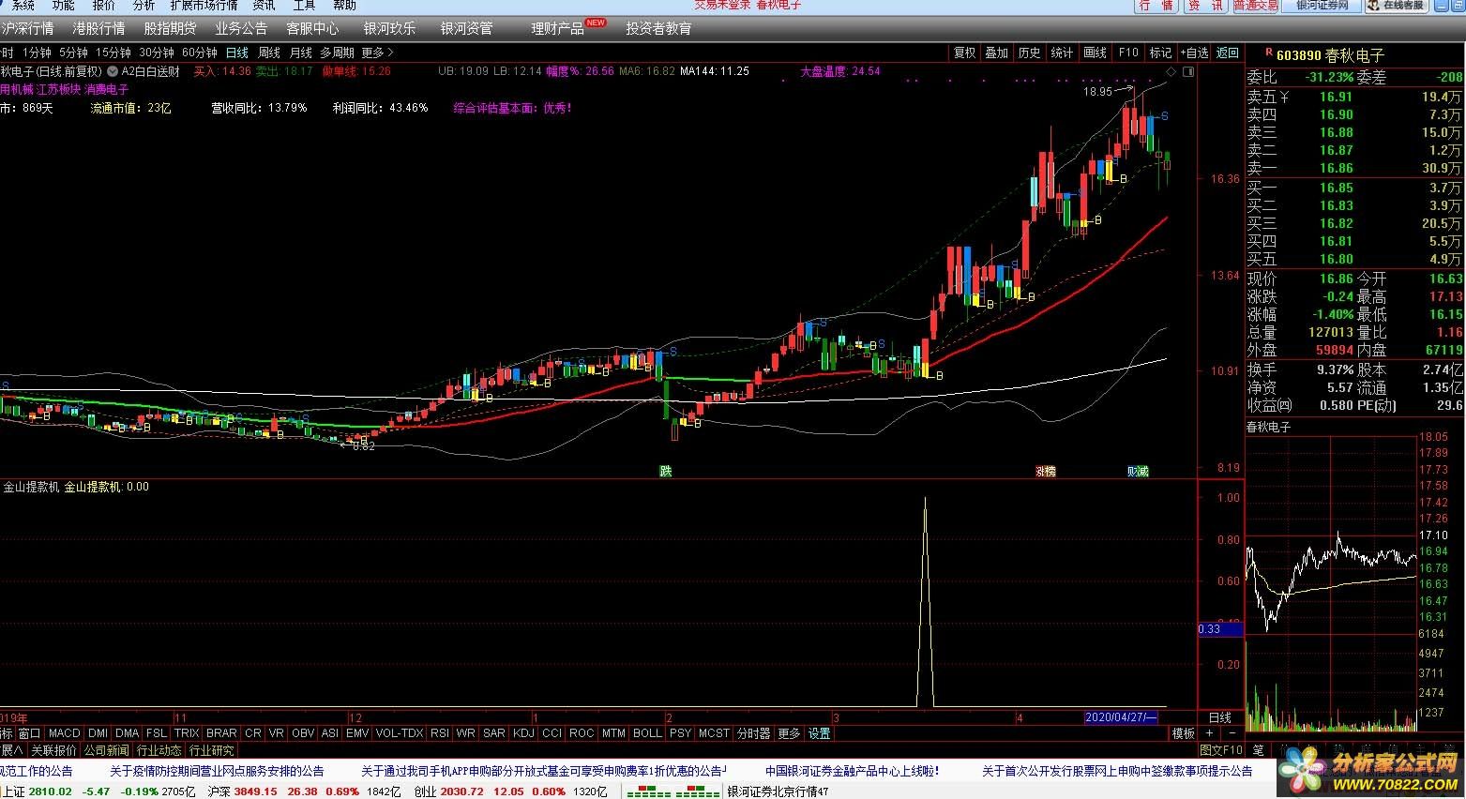Click the 画线 drawing button

click(x=1095, y=53)
